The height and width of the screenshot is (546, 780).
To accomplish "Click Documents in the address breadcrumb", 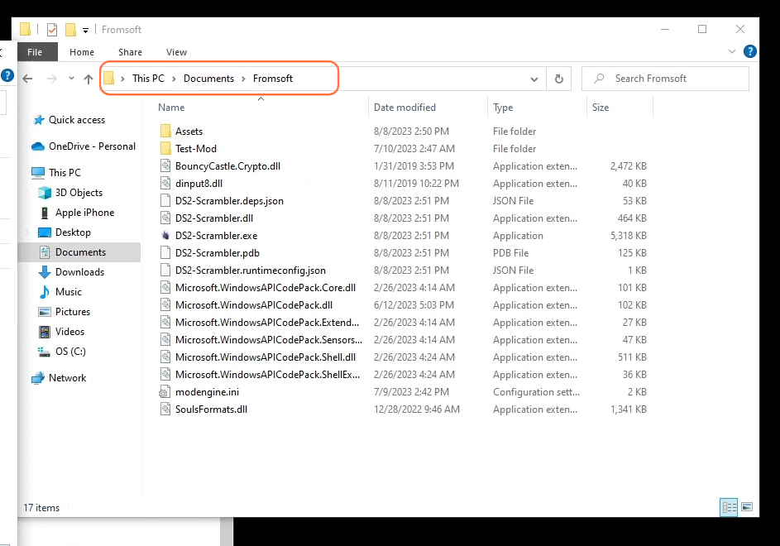I will 208,79.
